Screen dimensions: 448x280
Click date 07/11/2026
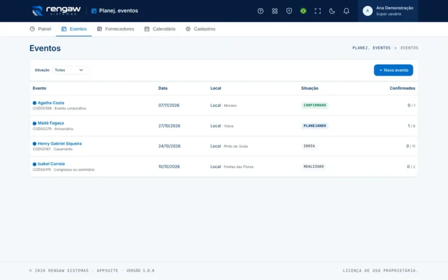[x=169, y=105]
